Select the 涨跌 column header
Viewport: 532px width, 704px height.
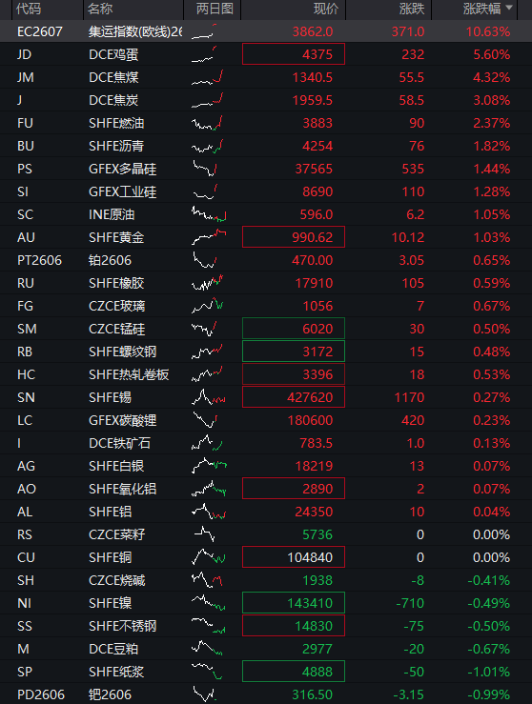412,9
